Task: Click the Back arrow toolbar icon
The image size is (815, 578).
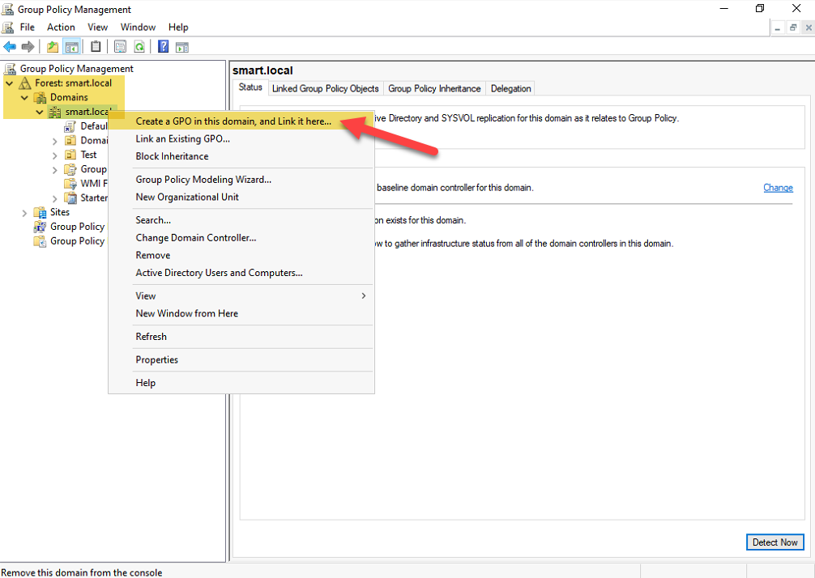Action: pyautogui.click(x=10, y=47)
